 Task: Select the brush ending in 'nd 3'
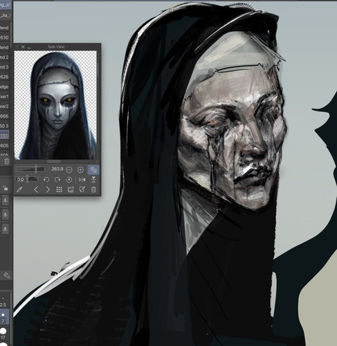[x=5, y=67]
